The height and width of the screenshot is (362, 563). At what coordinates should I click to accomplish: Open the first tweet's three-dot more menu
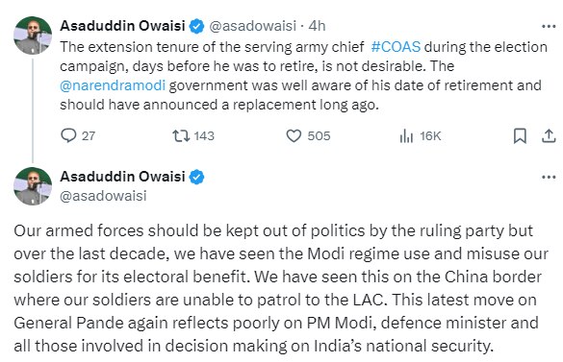(549, 26)
